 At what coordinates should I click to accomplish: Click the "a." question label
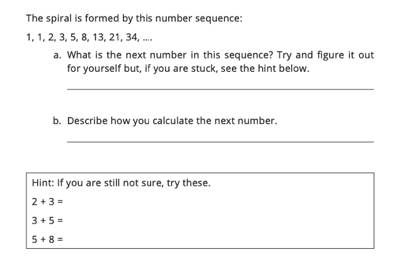(57, 55)
